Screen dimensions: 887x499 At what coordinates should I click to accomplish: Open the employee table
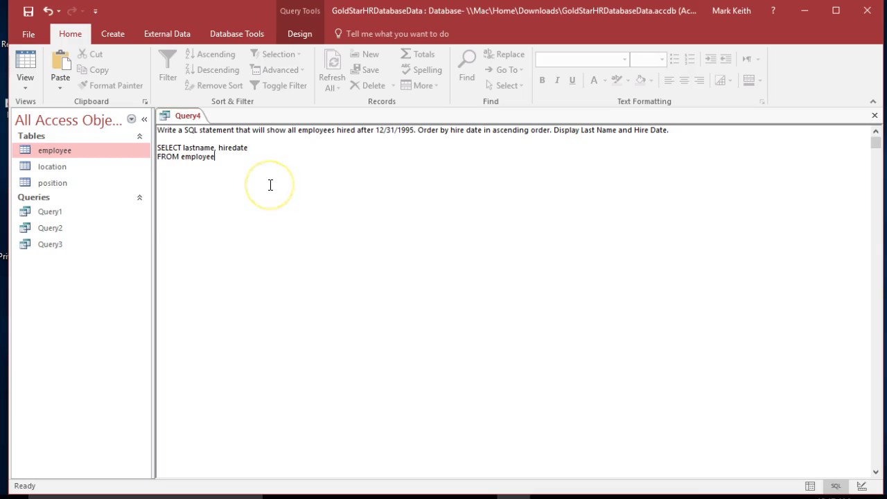point(81,150)
